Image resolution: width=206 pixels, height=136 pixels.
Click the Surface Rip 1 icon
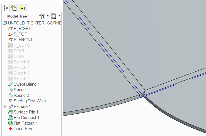(x=11, y=112)
